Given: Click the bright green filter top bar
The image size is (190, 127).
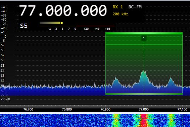Looking at the screenshot, I should click(144, 33).
